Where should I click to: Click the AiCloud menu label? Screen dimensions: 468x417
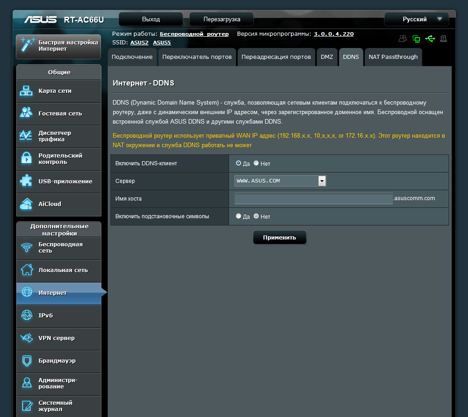[x=49, y=204]
